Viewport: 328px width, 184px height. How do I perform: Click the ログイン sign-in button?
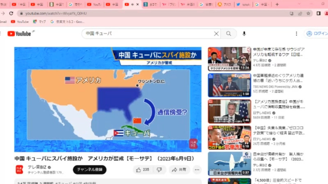317,34
